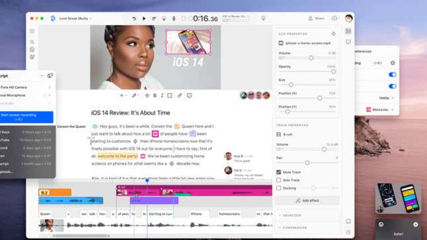Enable the Solo Track checkbox
Image resolution: width=427 pixels, height=240 pixels.
tap(279, 180)
